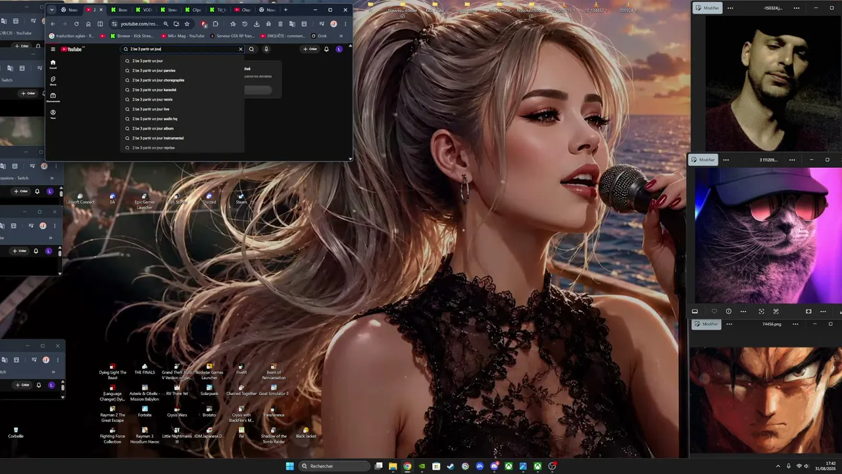842x474 pixels.
Task: Close the active YouTube tab
Action: [101, 10]
